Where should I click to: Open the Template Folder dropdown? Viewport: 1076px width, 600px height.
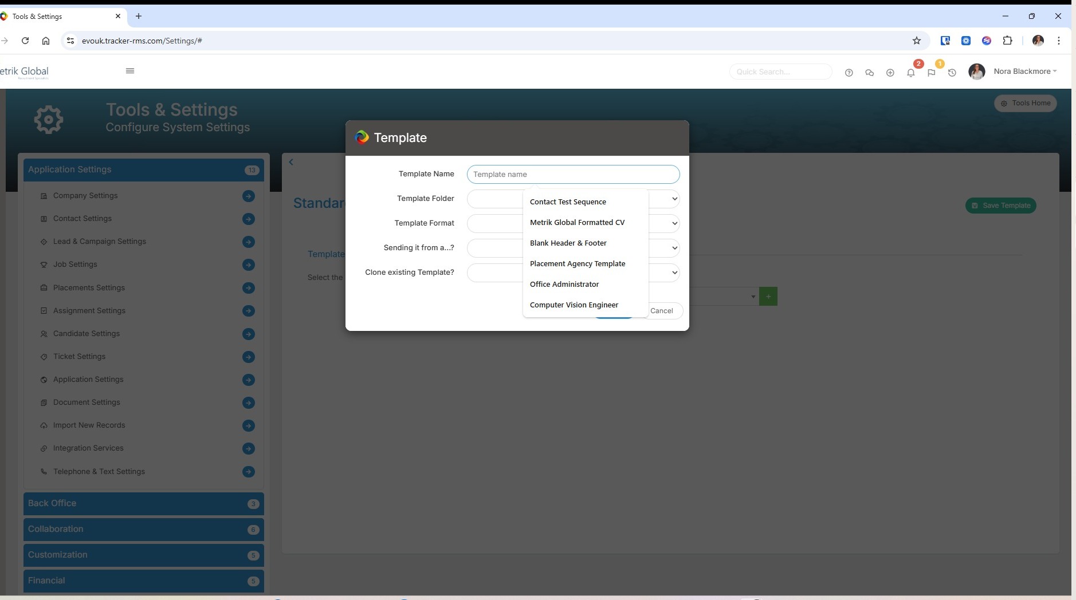(x=573, y=199)
